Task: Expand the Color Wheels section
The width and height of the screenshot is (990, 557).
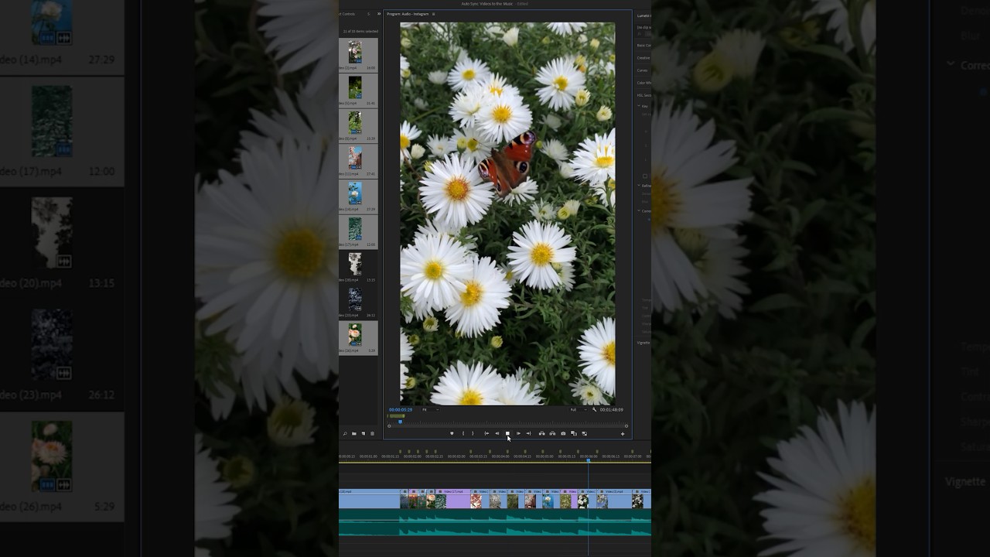Action: (x=643, y=82)
